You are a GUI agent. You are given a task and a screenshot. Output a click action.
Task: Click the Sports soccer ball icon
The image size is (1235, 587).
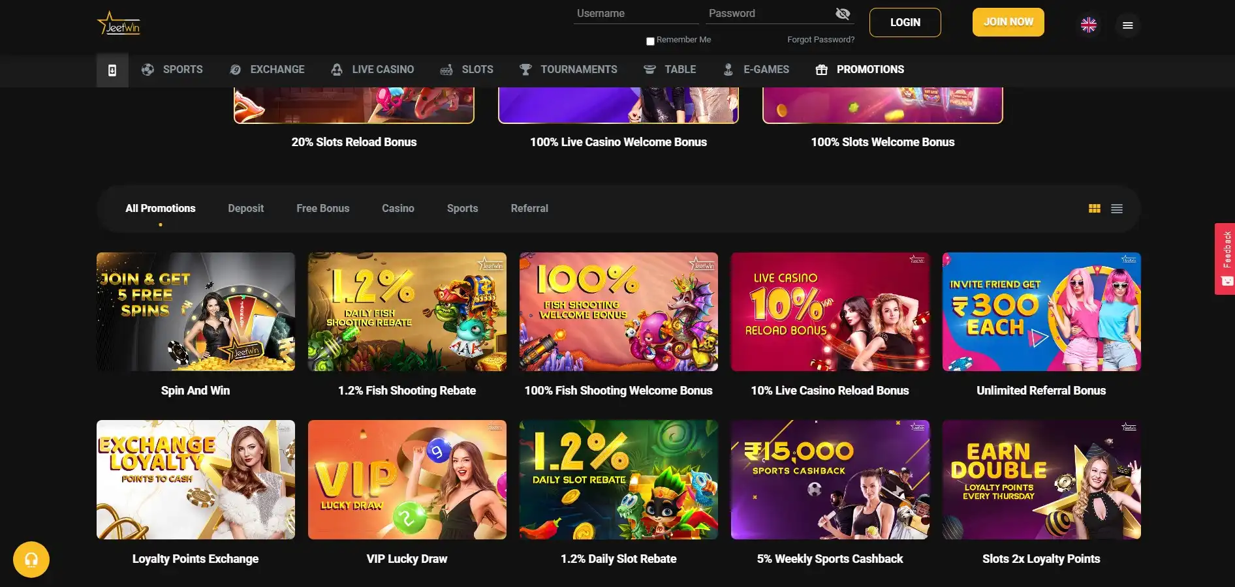tap(148, 70)
